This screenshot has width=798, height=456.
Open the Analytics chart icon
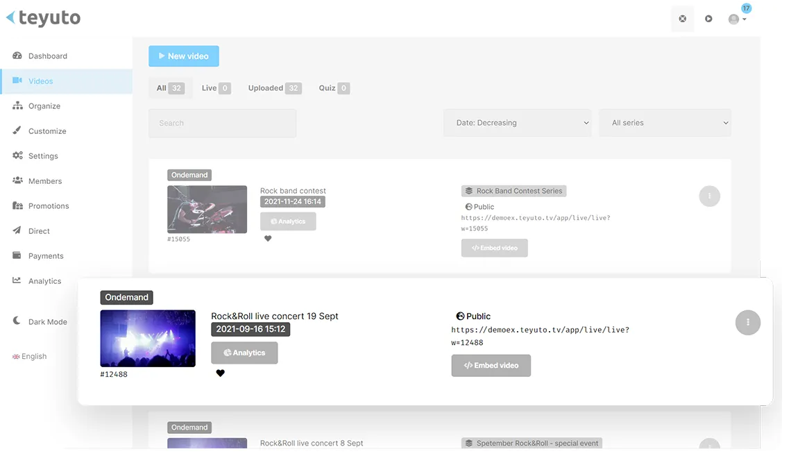(17, 280)
